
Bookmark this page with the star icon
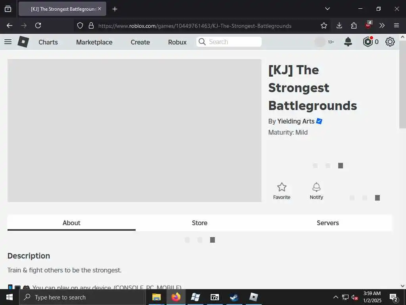[324, 25]
